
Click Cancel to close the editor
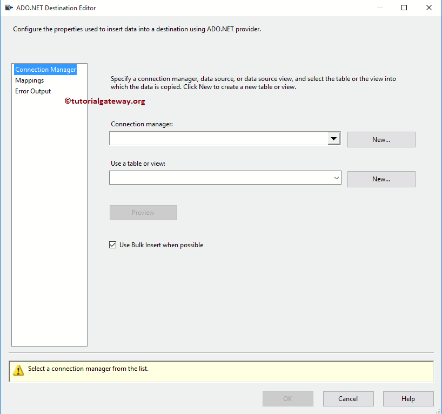point(348,398)
